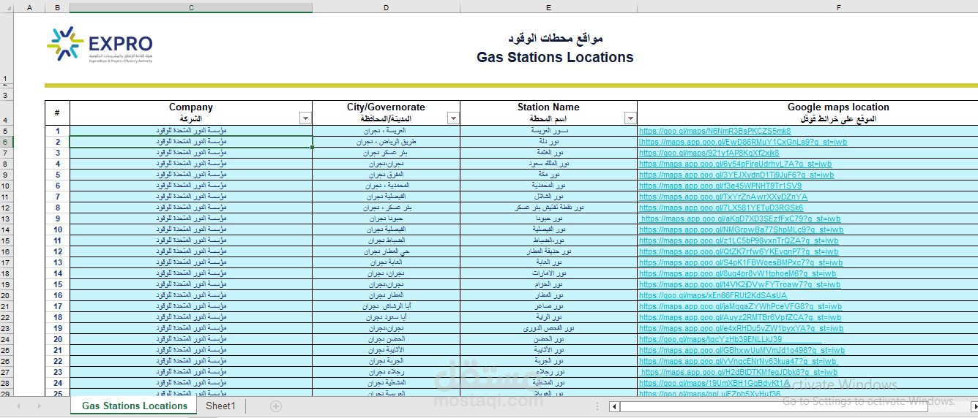Open the H2dBtDTKMfeqJDbk8 maps link
Screen dimensions: 978x418
pos(739,372)
